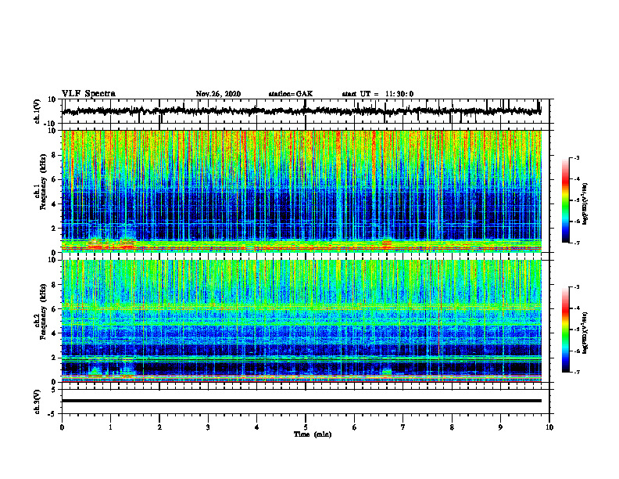Click the "8" tick on the time axis
Viewport: 619px width, 479px height.
pyautogui.click(x=452, y=427)
